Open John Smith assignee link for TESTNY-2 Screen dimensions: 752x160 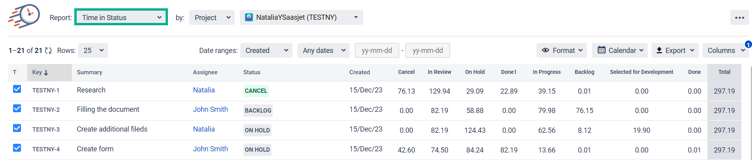pos(210,109)
